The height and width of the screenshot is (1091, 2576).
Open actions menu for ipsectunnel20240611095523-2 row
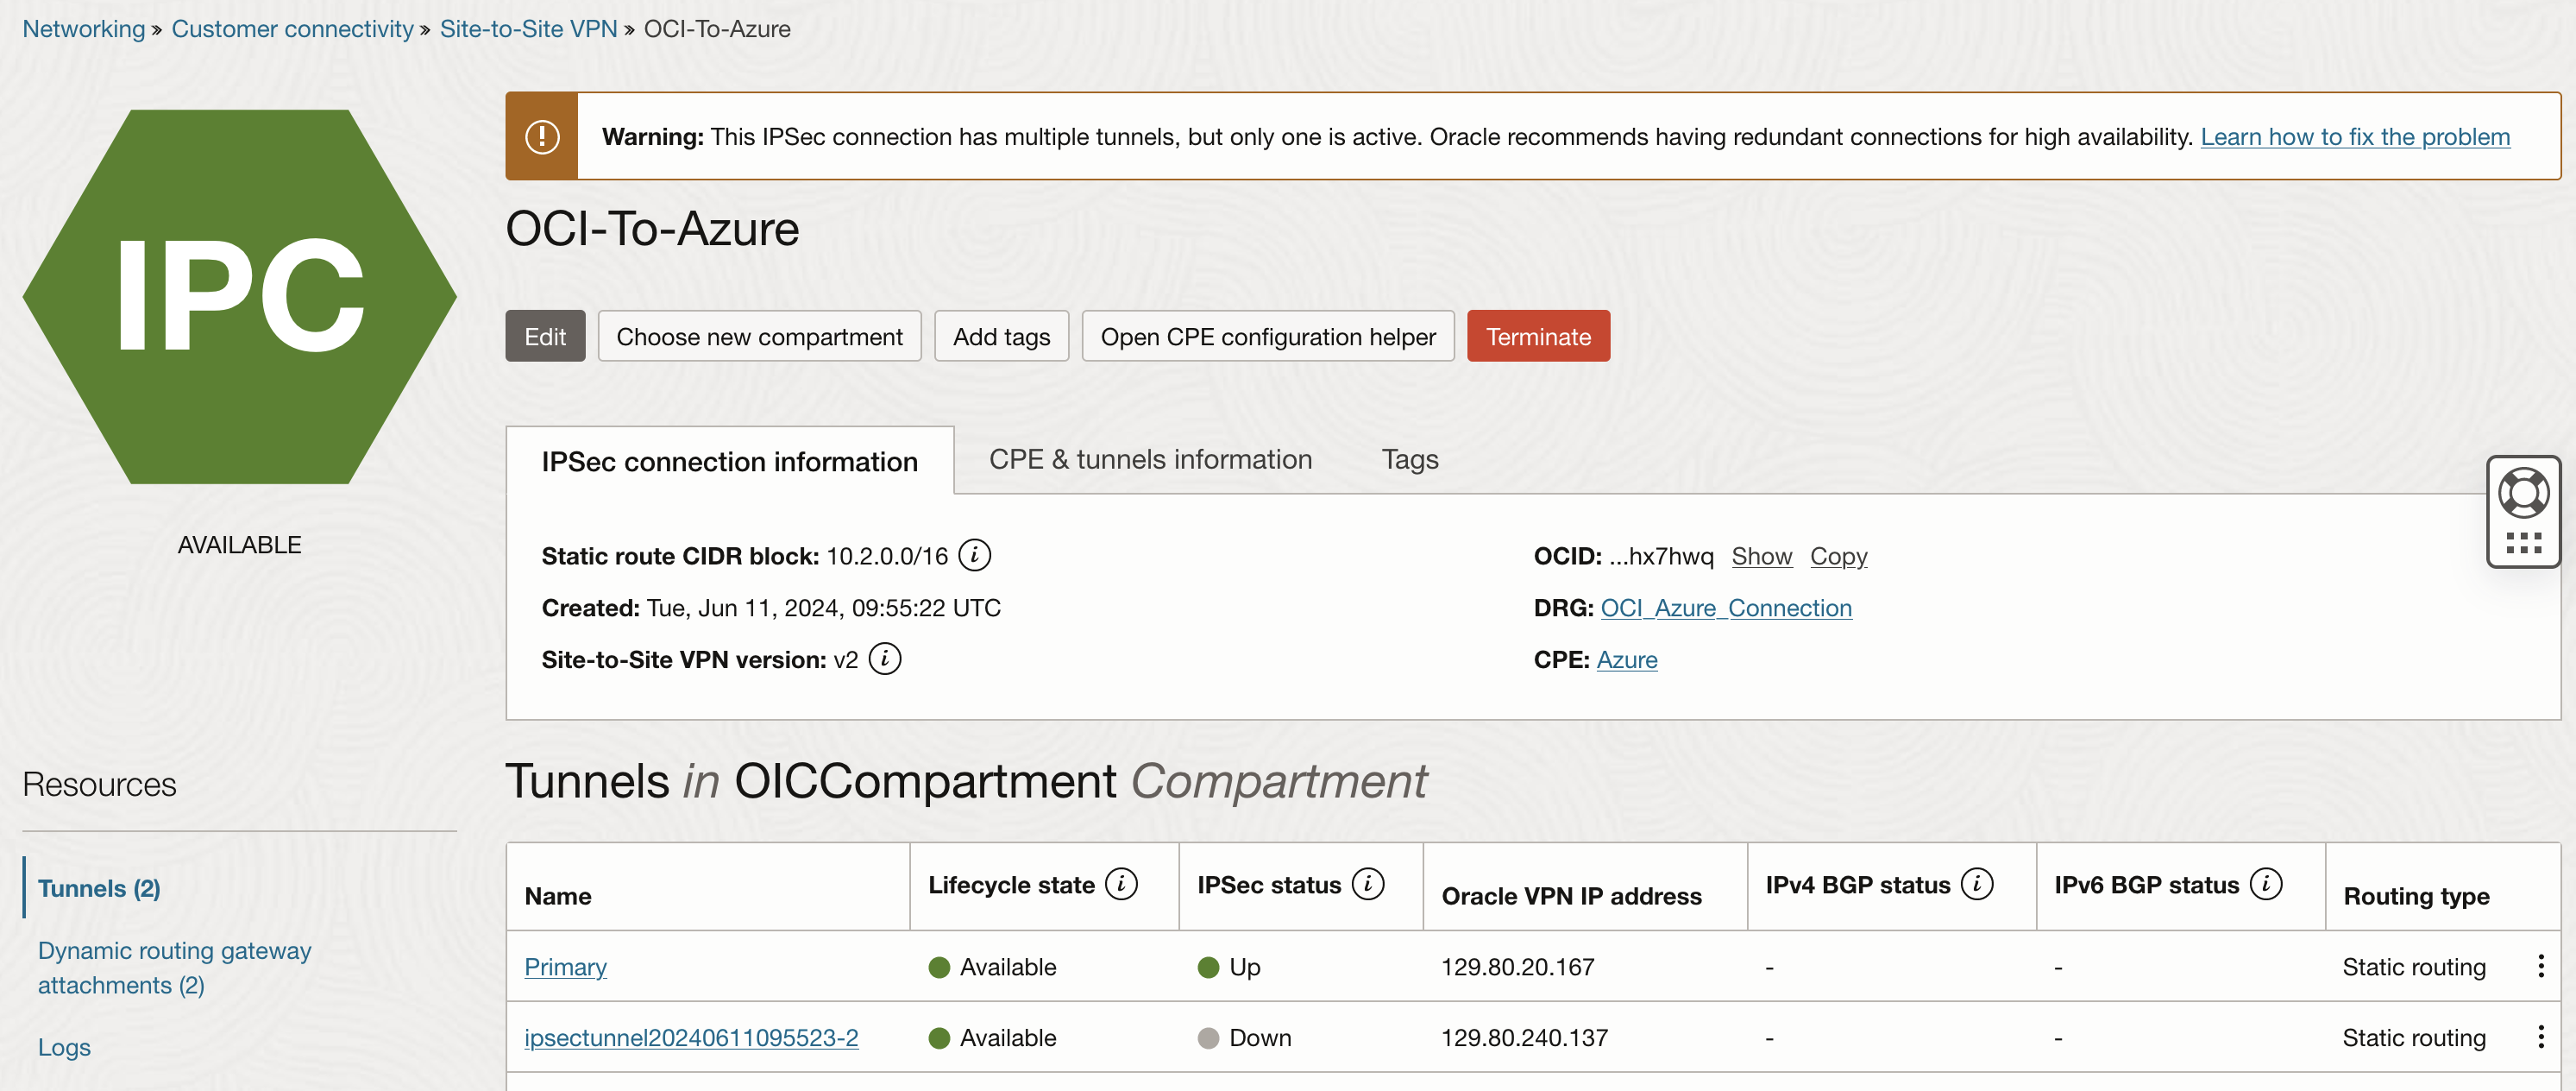[x=2541, y=1037]
